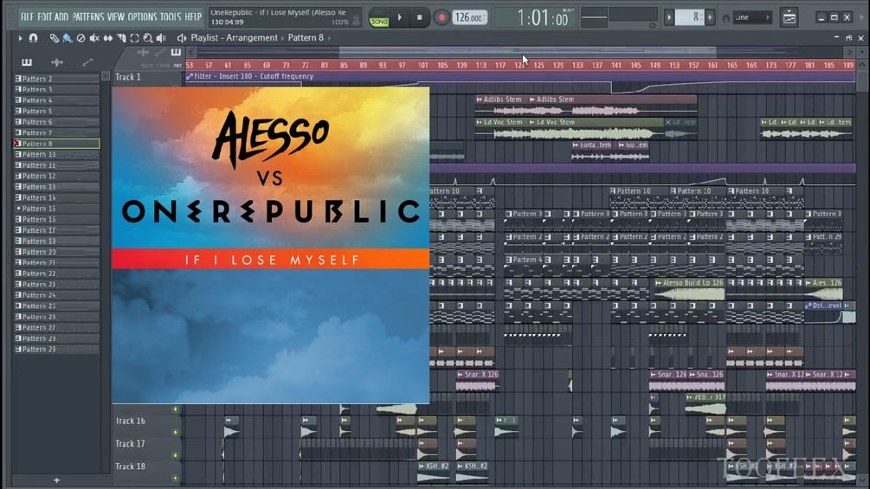The image size is (870, 489).
Task: Mute Track 18 via its green LED
Action: pos(176,478)
